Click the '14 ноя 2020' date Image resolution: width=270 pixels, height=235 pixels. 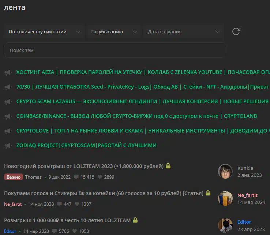point(41,204)
